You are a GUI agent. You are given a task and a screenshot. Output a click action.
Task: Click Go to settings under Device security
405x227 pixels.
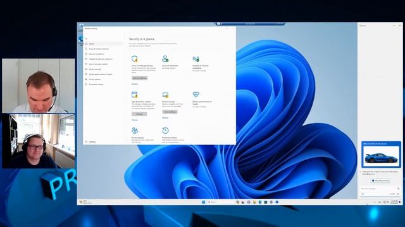click(170, 112)
